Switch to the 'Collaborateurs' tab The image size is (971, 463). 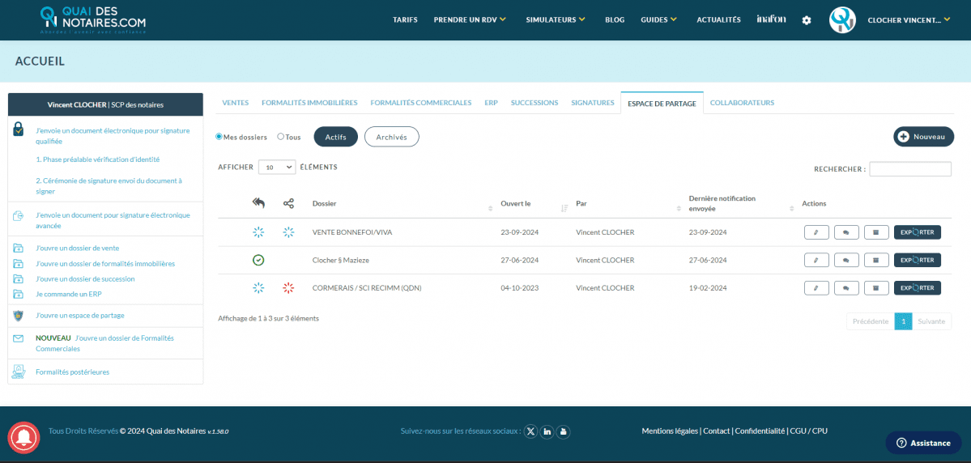(742, 103)
